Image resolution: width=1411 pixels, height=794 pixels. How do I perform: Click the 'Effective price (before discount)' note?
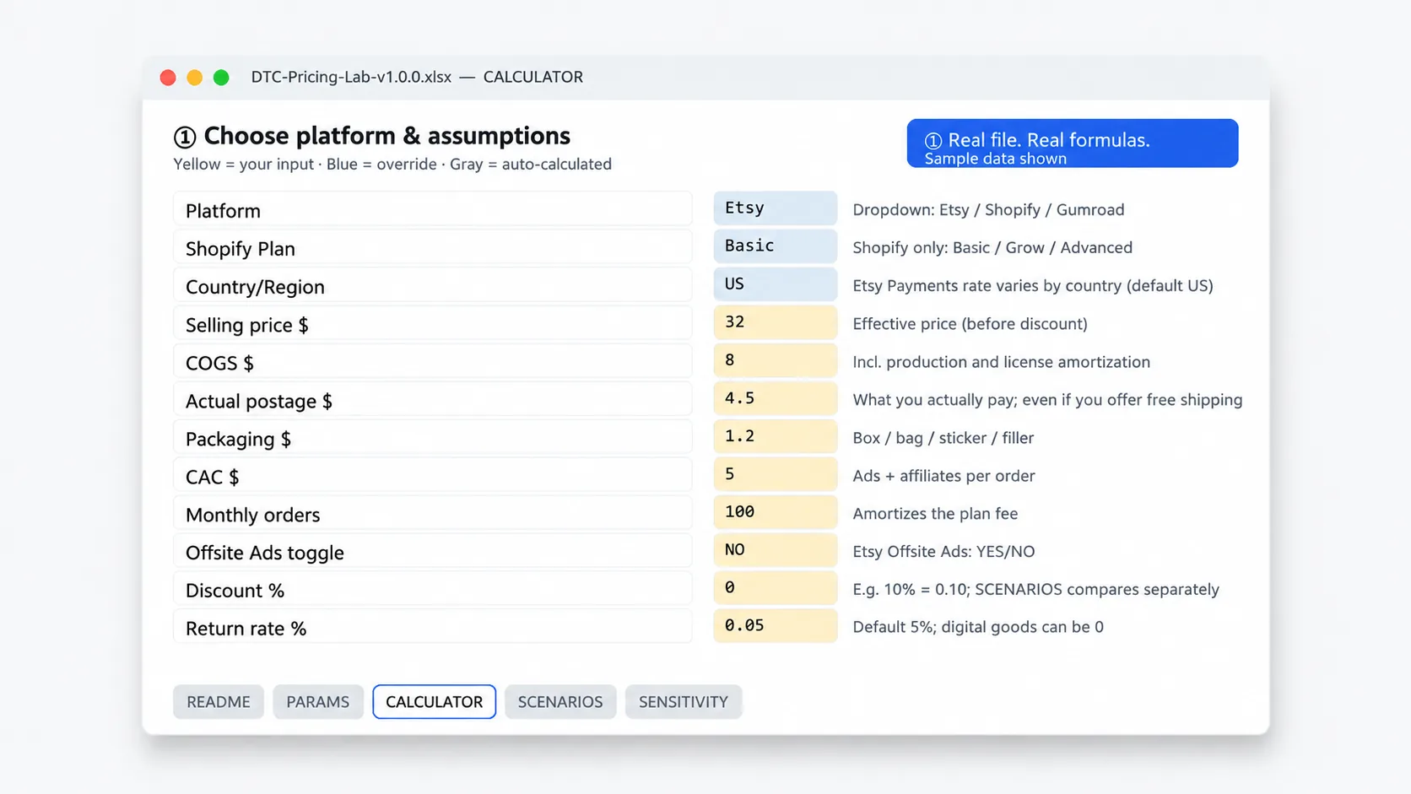(970, 323)
